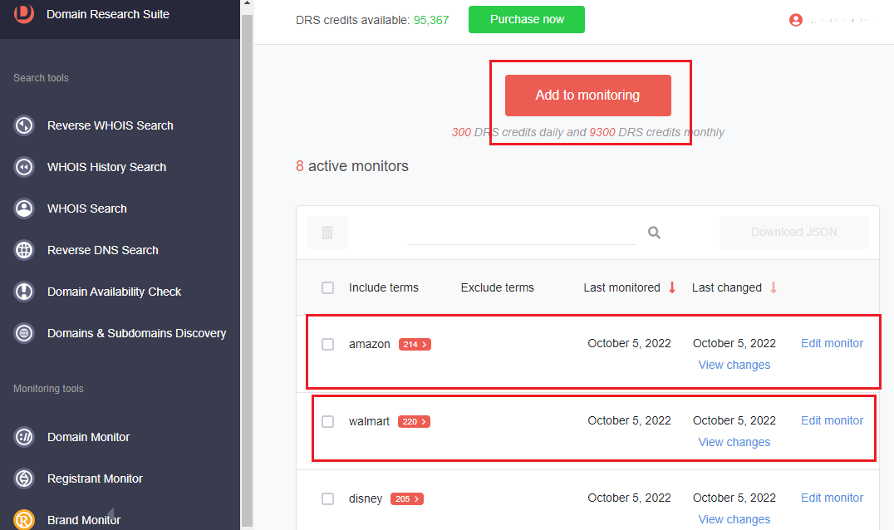Click the Add to monitoring button

(587, 96)
